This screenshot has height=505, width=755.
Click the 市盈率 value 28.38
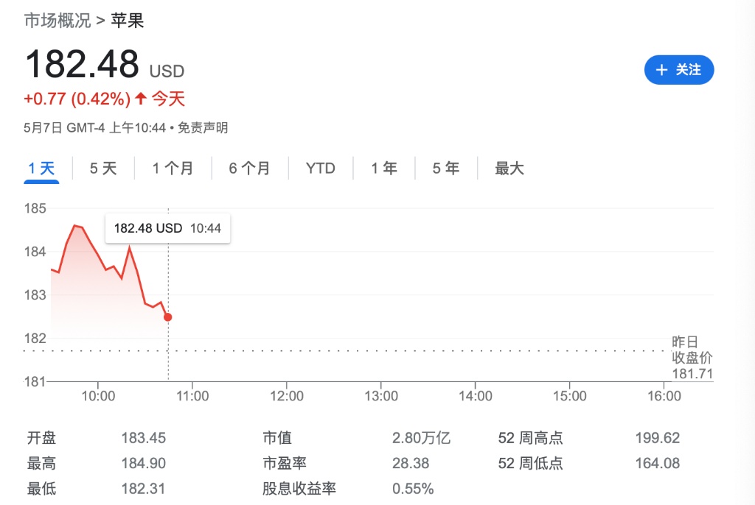(411, 464)
